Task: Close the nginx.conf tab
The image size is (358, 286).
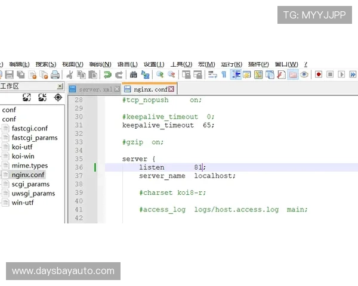Action: [x=172, y=89]
